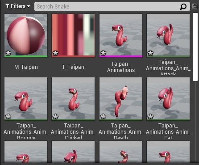
Task: Open the Filters dropdown
Action: click(x=18, y=6)
